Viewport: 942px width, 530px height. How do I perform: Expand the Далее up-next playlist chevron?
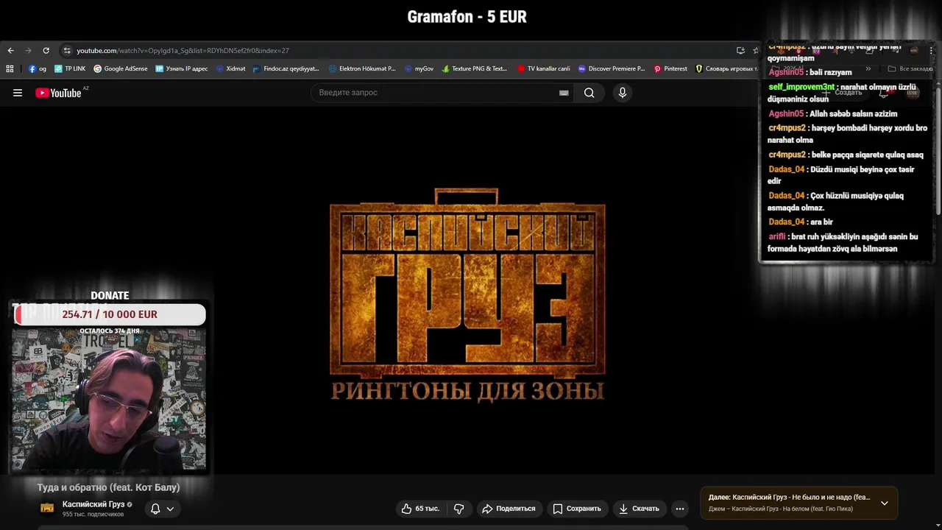pyautogui.click(x=885, y=503)
